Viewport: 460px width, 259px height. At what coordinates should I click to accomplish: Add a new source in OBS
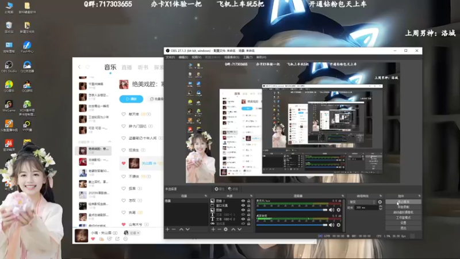pyautogui.click(x=213, y=229)
